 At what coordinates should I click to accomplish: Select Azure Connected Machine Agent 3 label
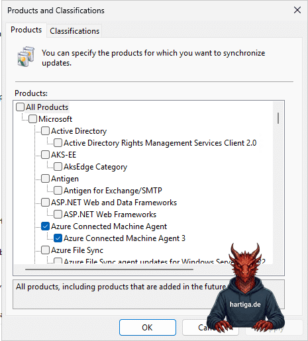click(x=125, y=238)
